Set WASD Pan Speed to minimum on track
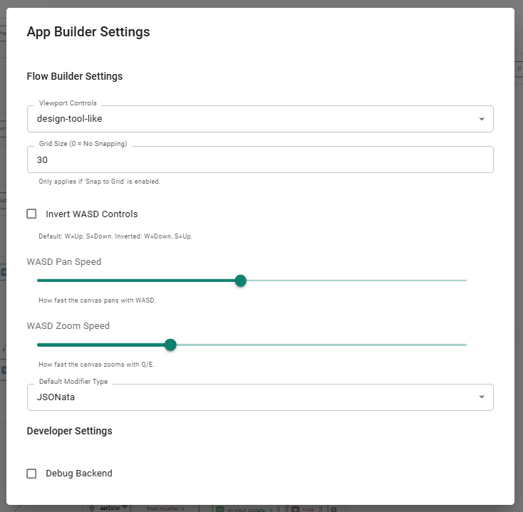The height and width of the screenshot is (512, 523). coord(38,281)
